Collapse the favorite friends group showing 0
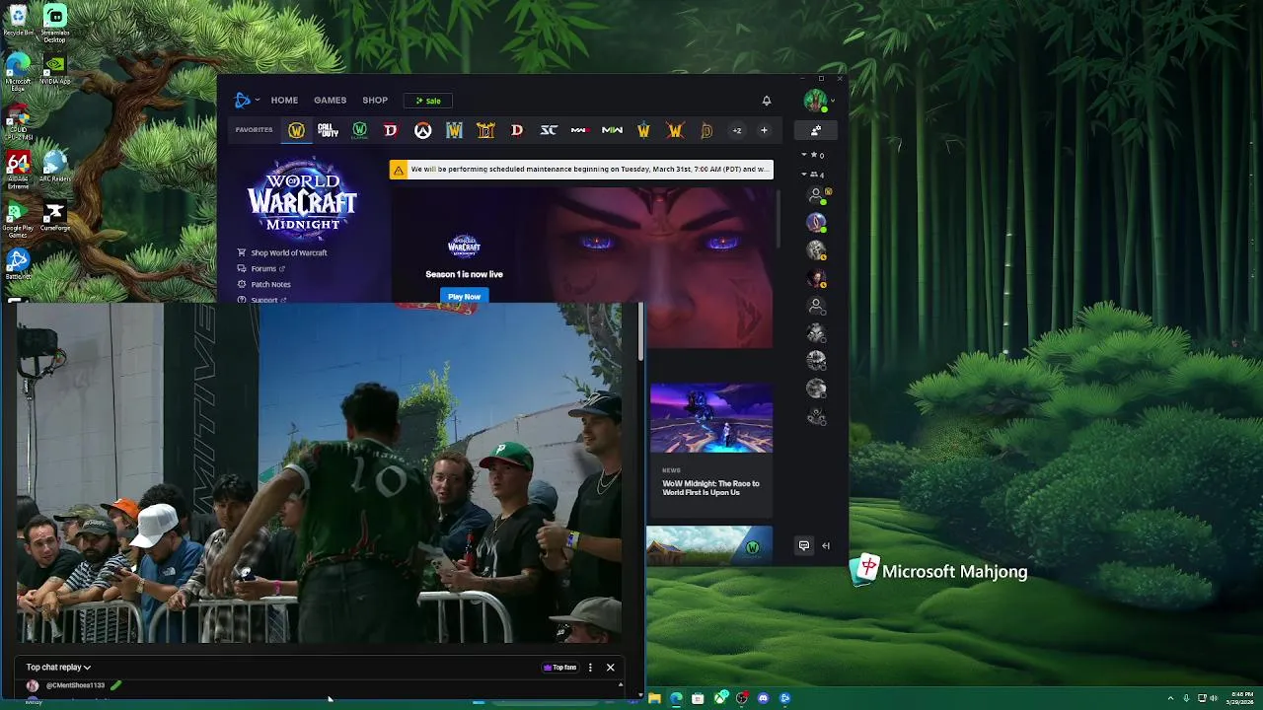The height and width of the screenshot is (710, 1263). 813,155
